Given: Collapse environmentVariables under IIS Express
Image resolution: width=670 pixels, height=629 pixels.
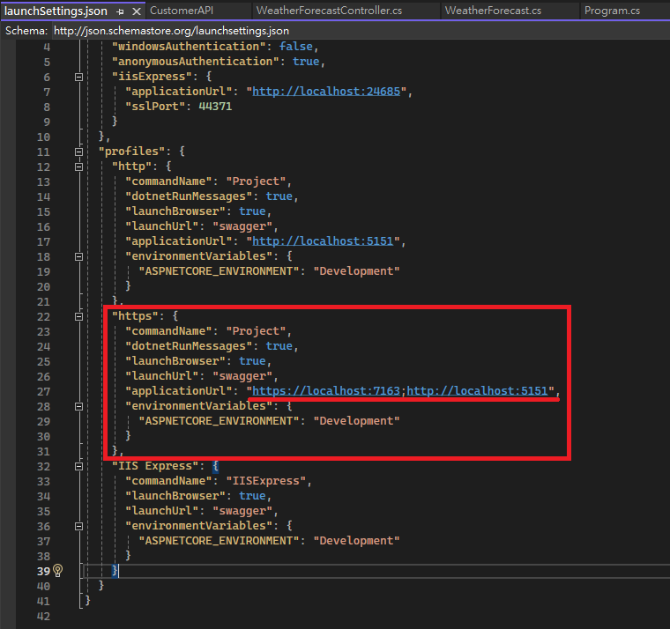Looking at the screenshot, I should pyautogui.click(x=79, y=526).
